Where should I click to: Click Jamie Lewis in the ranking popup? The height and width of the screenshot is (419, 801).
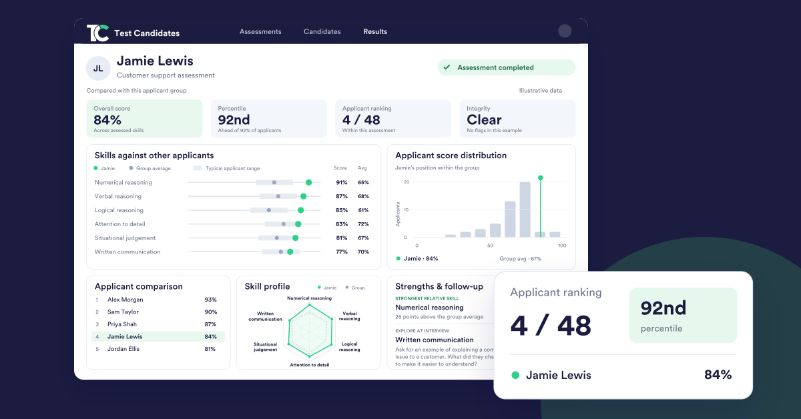(x=559, y=375)
